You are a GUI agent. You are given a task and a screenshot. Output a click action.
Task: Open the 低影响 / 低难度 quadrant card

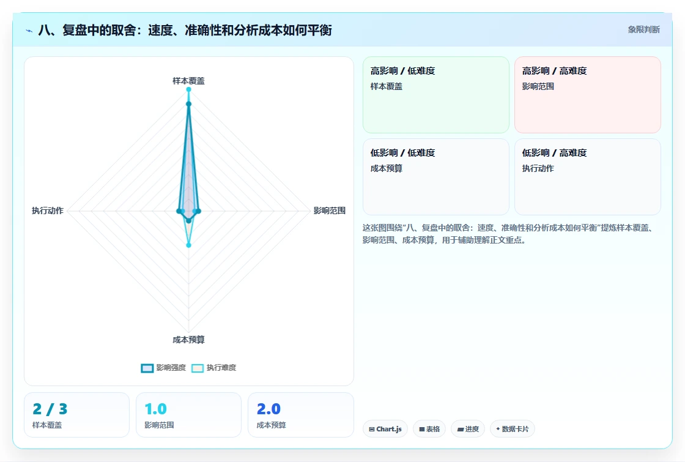coord(436,177)
